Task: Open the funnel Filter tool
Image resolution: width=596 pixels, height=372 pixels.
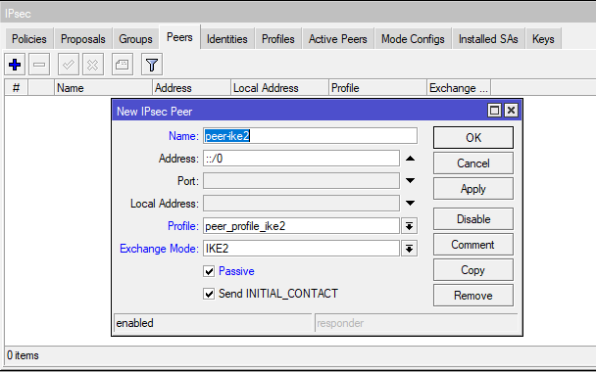Action: click(x=152, y=65)
